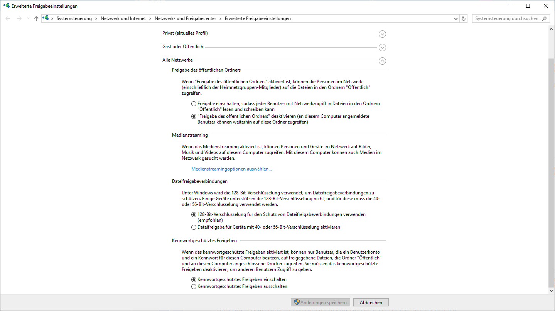The height and width of the screenshot is (311, 555).
Task: Click the control panel icon in address bar
Action: (x=46, y=18)
